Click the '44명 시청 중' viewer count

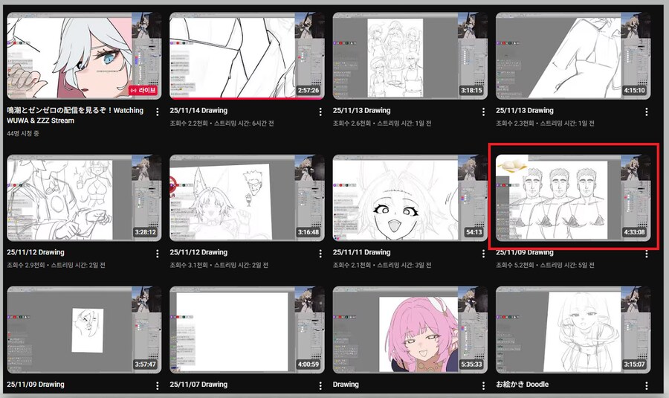pyautogui.click(x=23, y=134)
